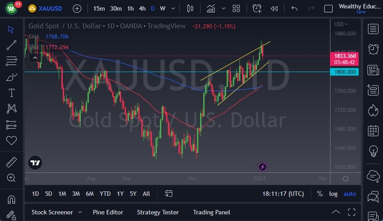Redo the chart action
Viewport: 383px width, 221px height.
(x=311, y=8)
